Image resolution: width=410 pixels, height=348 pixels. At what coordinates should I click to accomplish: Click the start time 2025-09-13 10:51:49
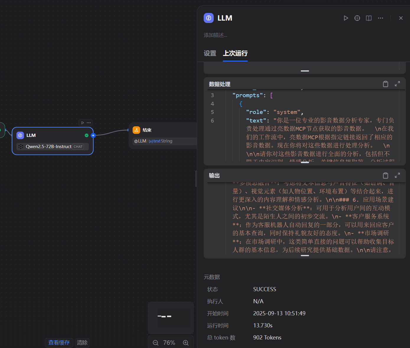point(279,314)
